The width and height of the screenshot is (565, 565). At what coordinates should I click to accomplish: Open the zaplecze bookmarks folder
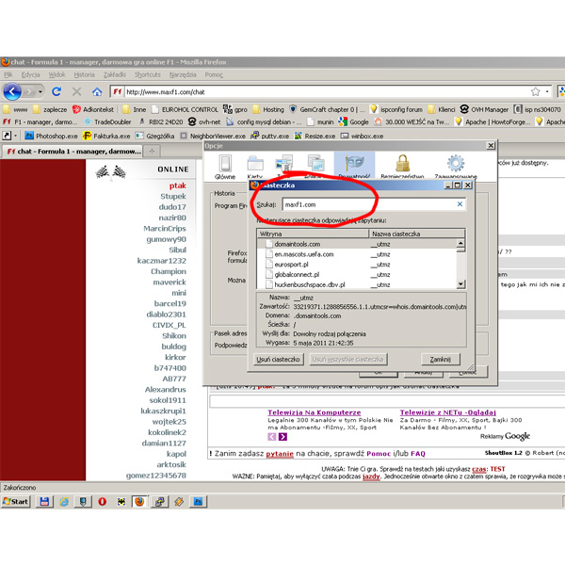click(x=50, y=109)
